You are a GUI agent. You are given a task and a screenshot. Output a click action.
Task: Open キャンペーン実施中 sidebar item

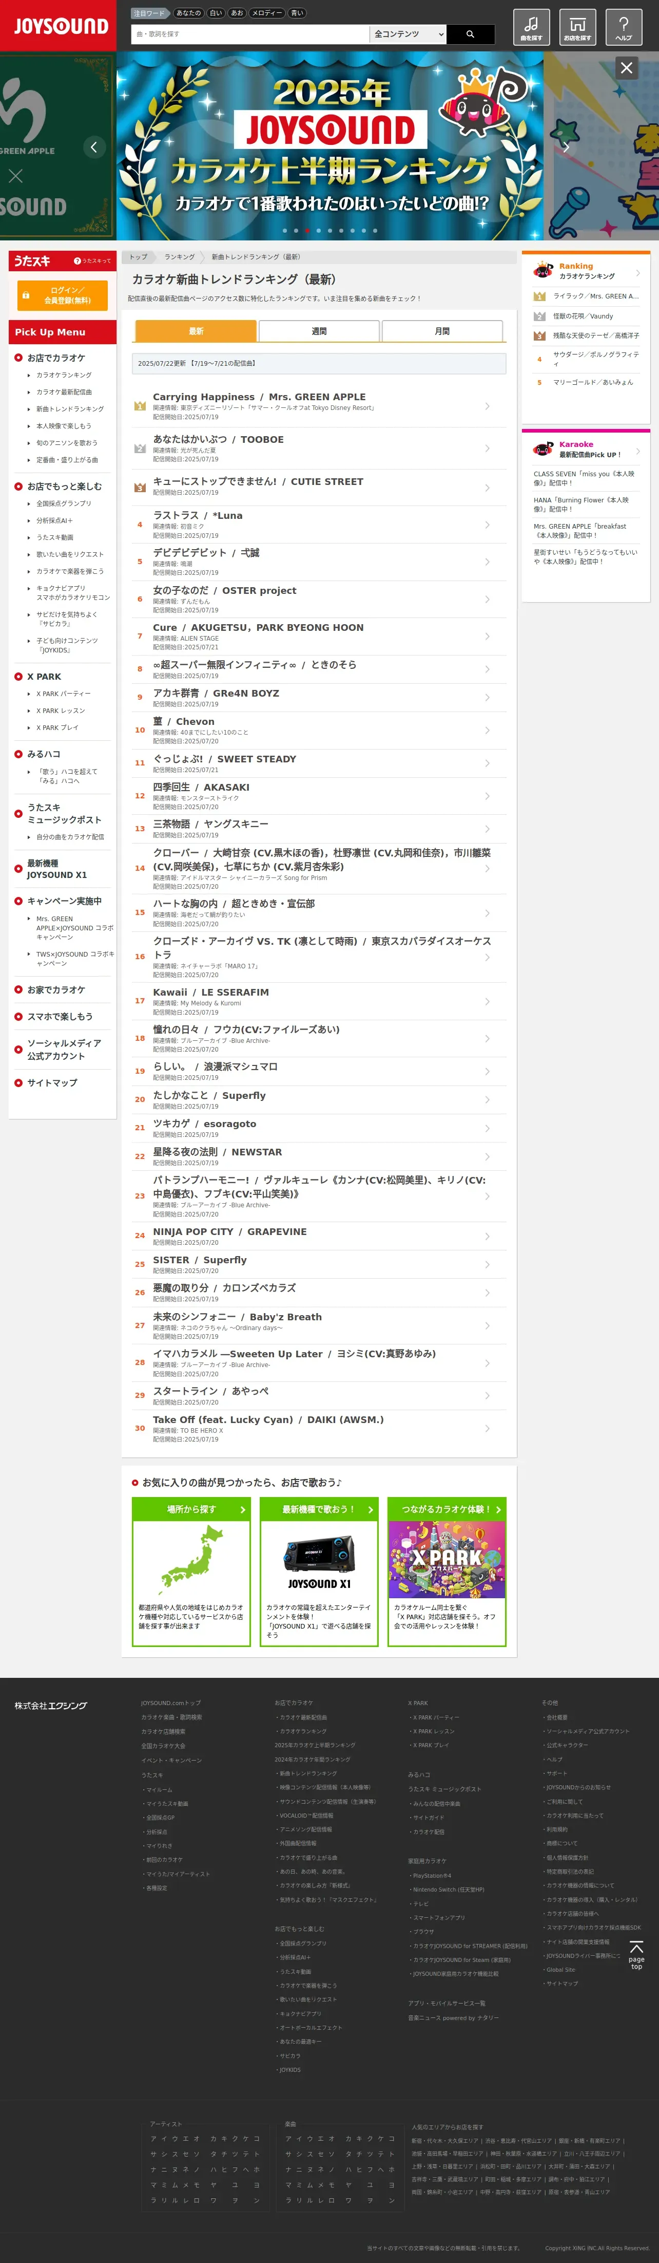pyautogui.click(x=64, y=901)
